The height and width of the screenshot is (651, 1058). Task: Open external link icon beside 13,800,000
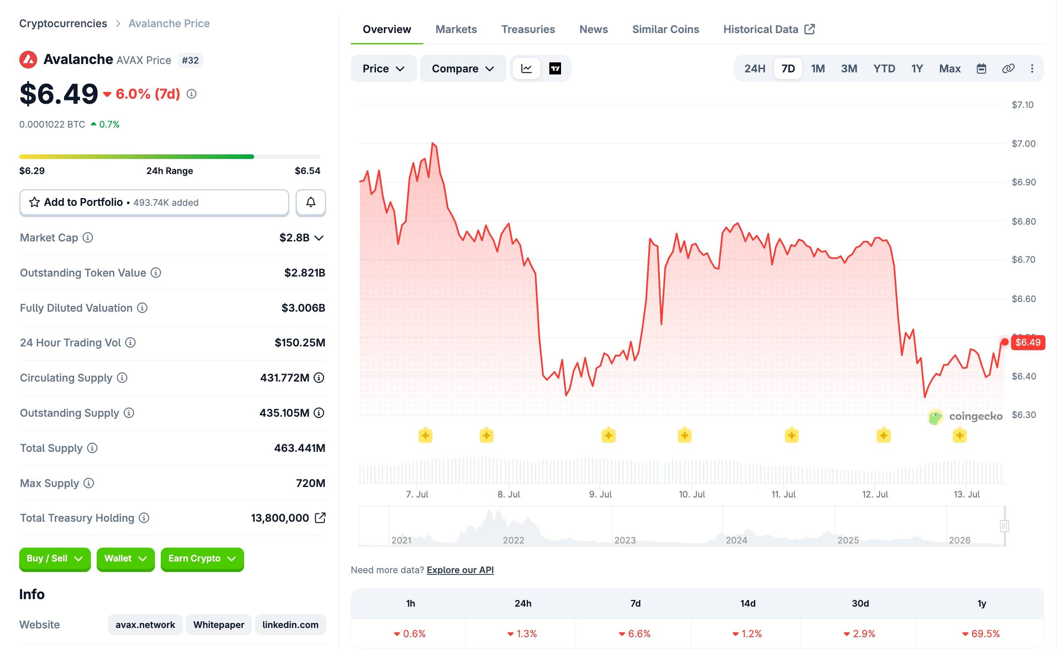pyautogui.click(x=321, y=518)
